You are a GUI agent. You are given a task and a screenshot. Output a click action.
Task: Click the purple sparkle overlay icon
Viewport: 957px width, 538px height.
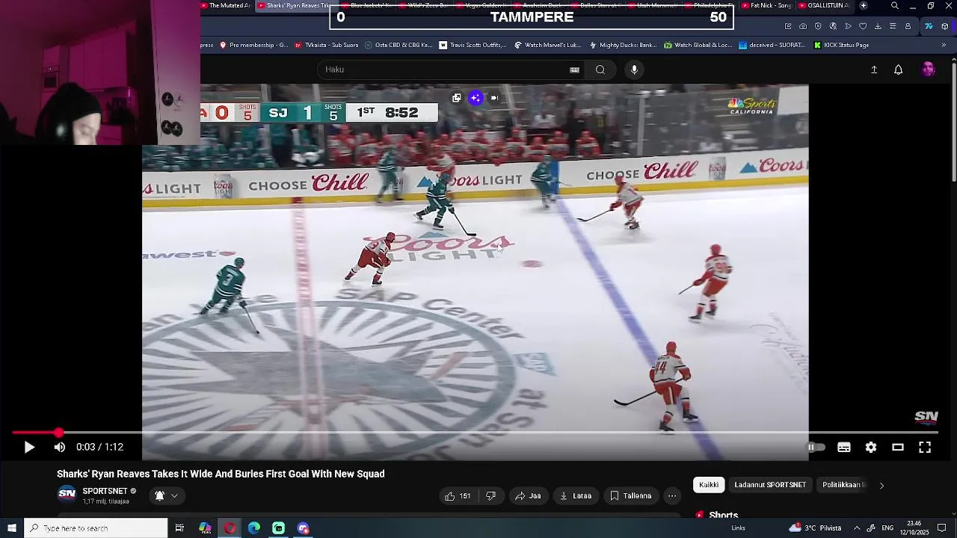476,98
